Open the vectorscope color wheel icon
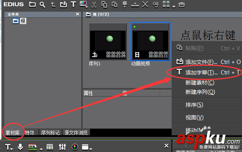242x152 pixels. pyautogui.click(x=75, y=147)
